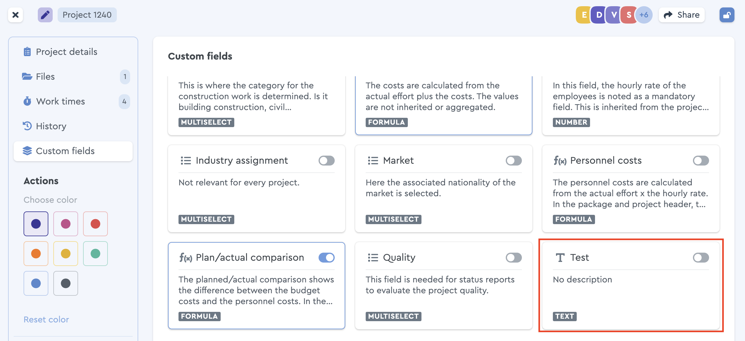Screen dimensions: 745x341
Task: Click the formula icon beside Personnel costs
Action: (x=560, y=161)
